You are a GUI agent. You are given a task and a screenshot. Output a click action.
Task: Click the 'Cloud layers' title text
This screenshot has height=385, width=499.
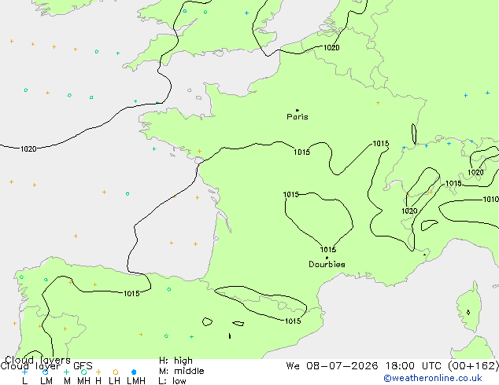38,360
